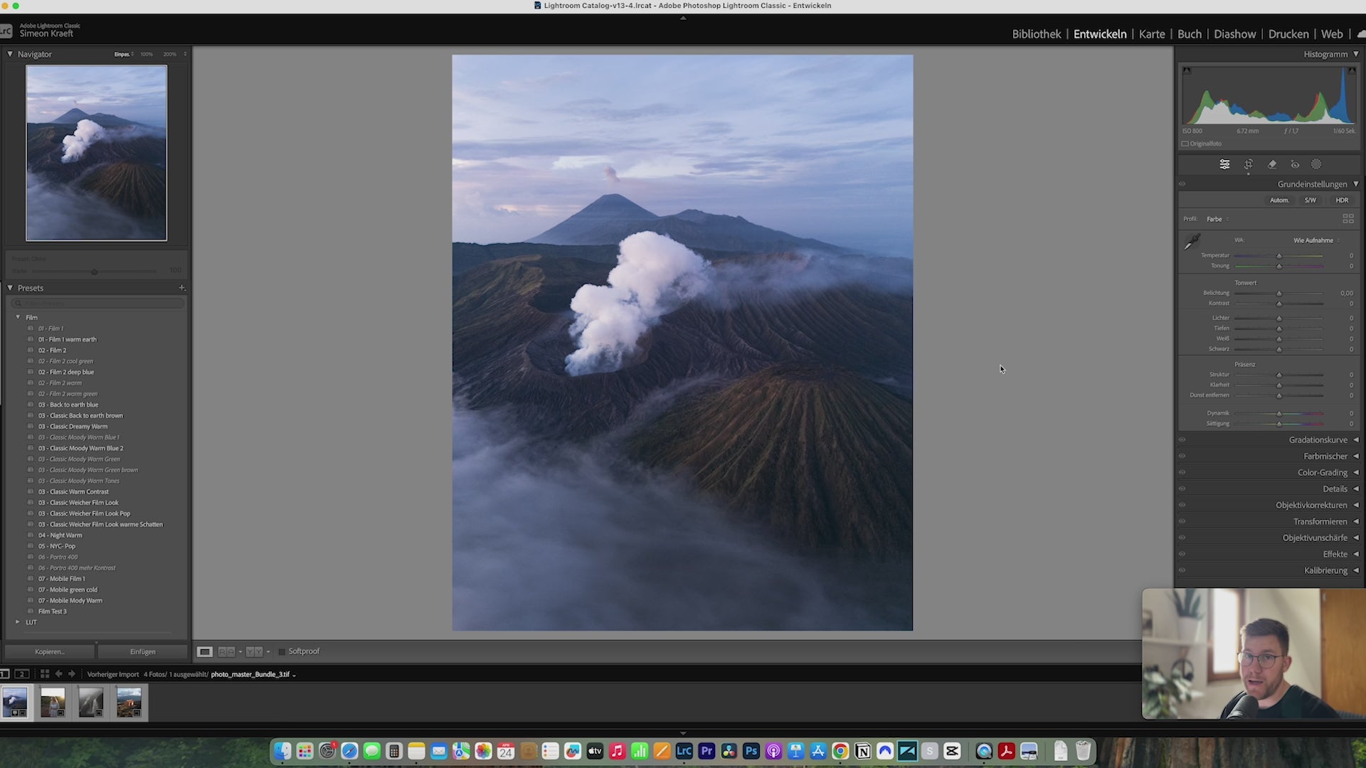Image resolution: width=1366 pixels, height=768 pixels.
Task: Open the Bibliothek module
Action: (1036, 34)
